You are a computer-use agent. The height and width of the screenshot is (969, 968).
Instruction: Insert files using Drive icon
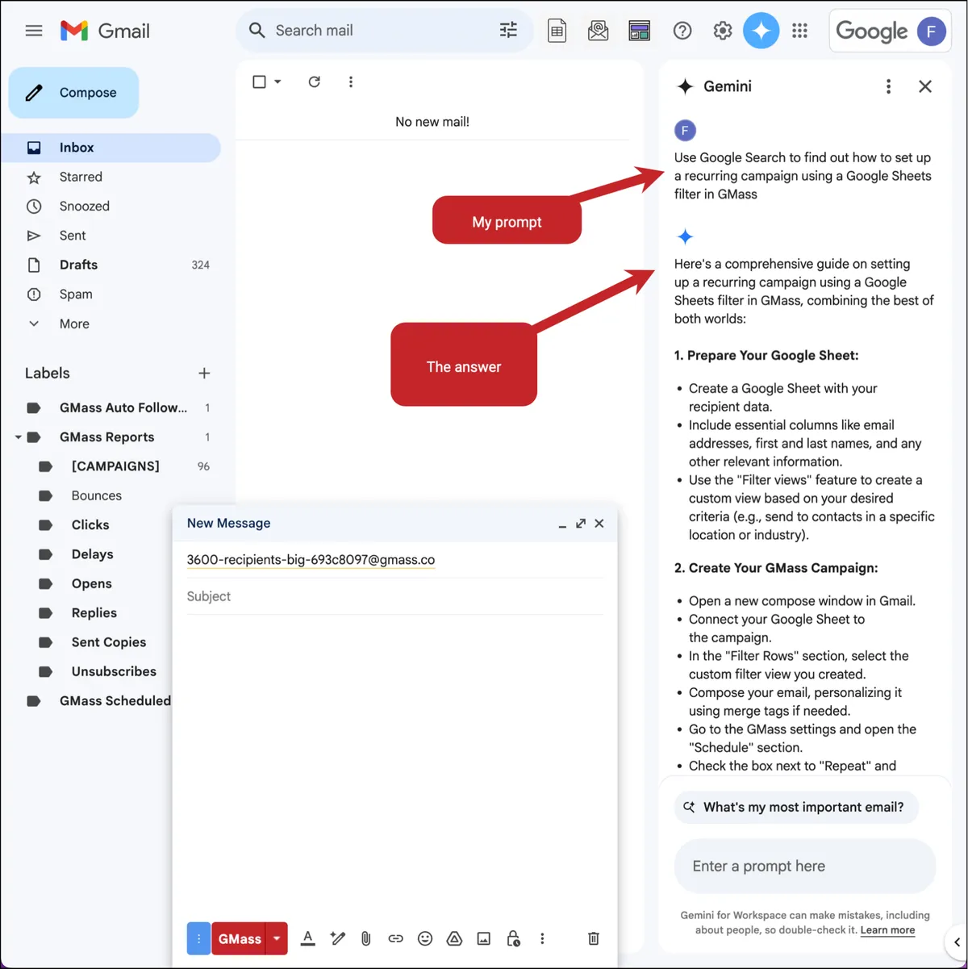454,938
